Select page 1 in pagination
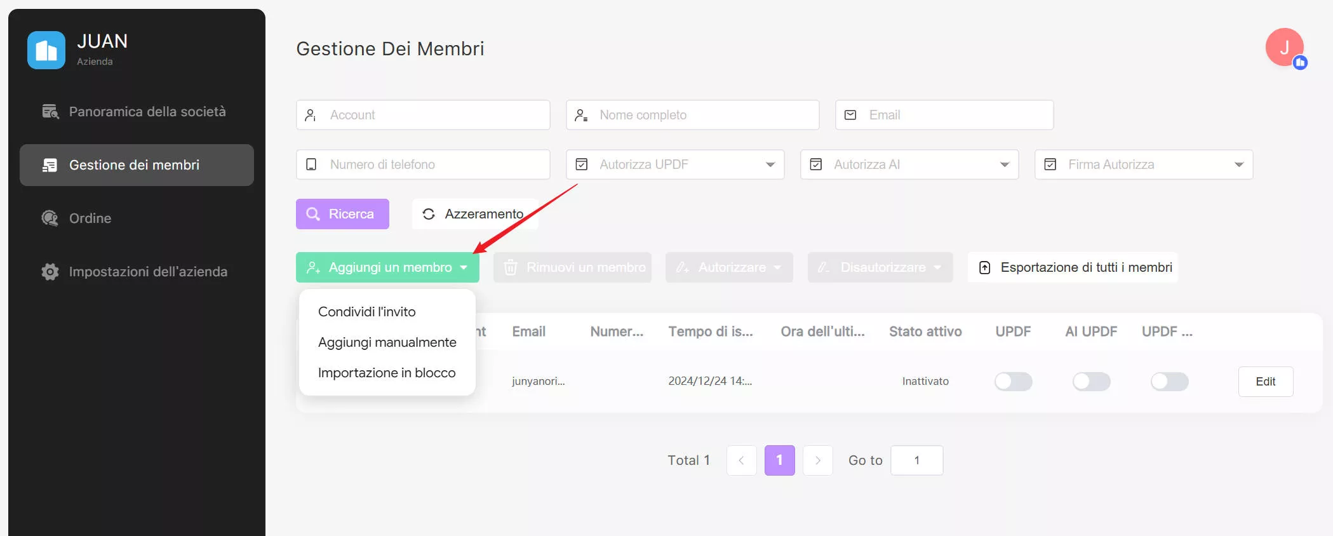Image resolution: width=1333 pixels, height=536 pixels. point(779,460)
